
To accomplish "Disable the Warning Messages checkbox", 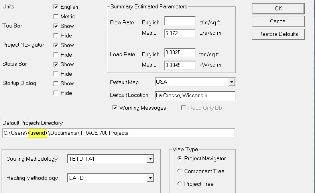I will click(115, 108).
